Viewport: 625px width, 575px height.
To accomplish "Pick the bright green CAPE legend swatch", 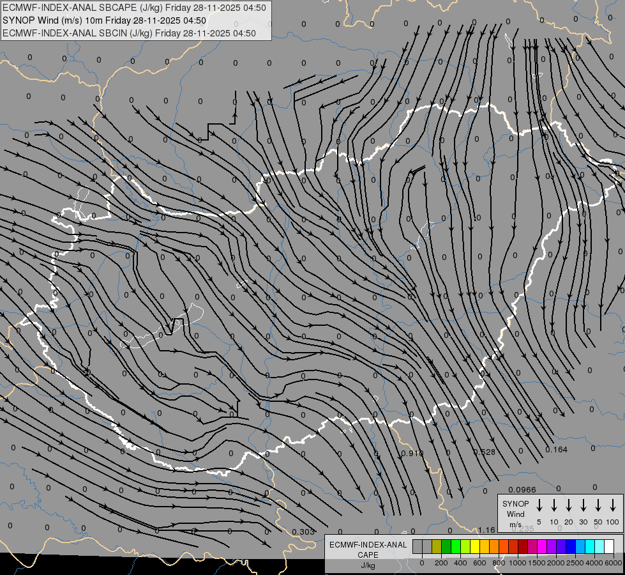I will tap(456, 546).
